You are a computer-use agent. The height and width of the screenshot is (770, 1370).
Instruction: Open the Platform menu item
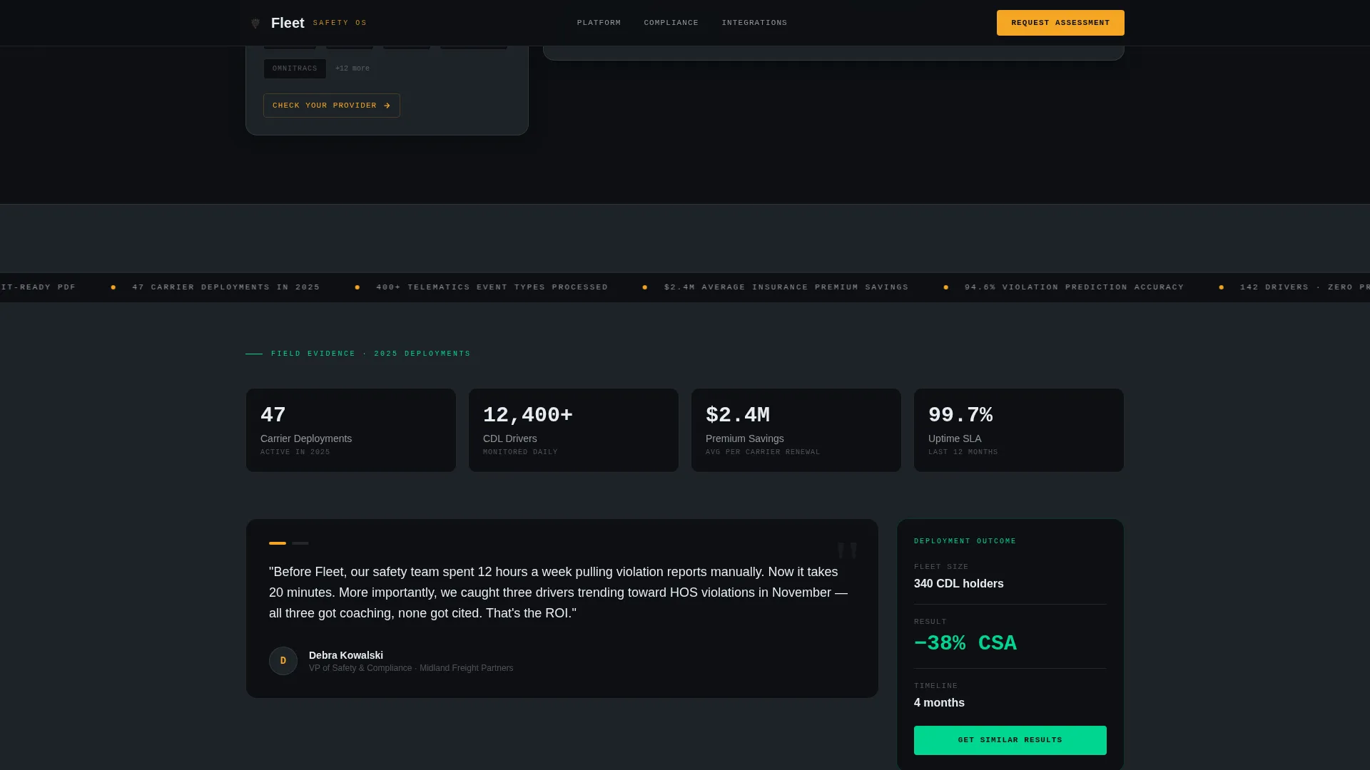pyautogui.click(x=599, y=23)
